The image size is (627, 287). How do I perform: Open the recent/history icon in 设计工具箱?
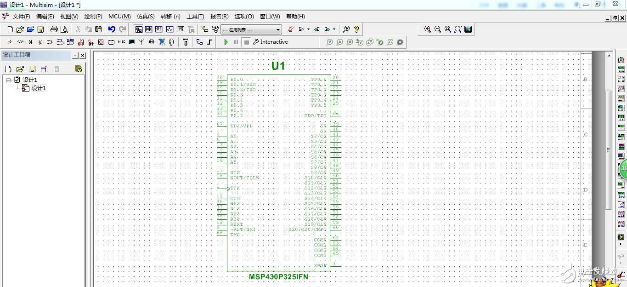tap(79, 69)
